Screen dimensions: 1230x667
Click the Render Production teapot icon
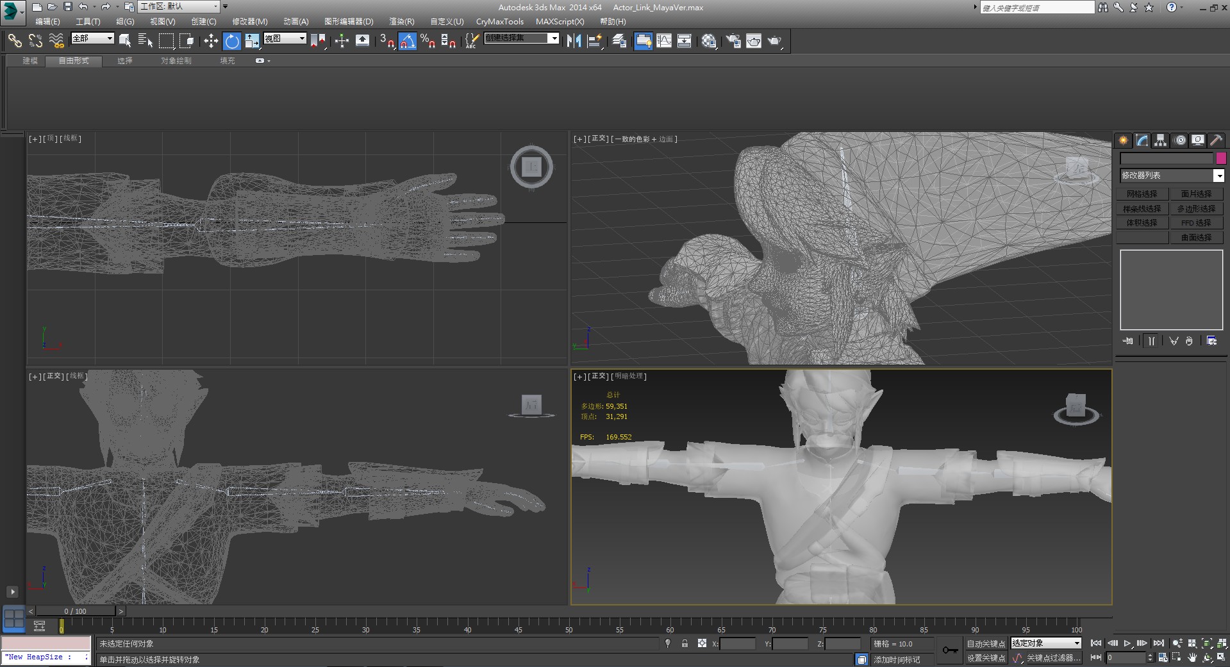tap(775, 41)
